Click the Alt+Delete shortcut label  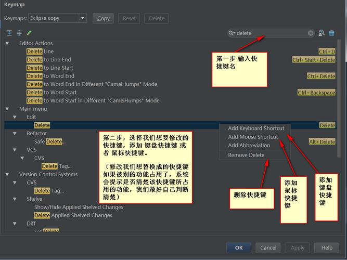[x=322, y=141]
